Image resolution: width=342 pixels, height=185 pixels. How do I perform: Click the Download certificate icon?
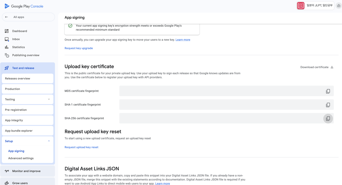click(332, 67)
